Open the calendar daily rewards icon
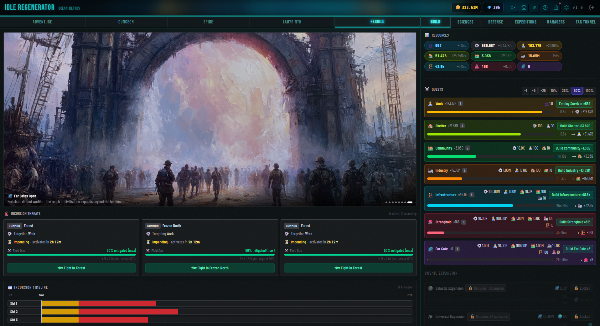 [x=556, y=8]
